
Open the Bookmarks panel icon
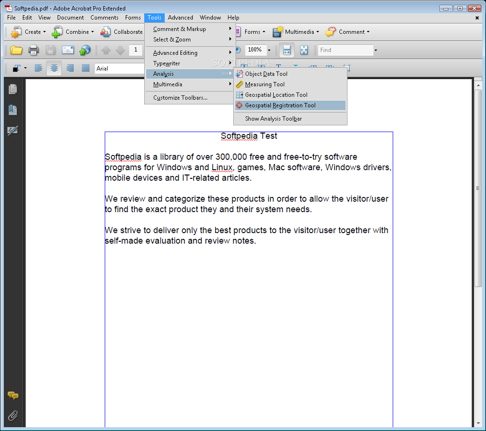pyautogui.click(x=13, y=110)
